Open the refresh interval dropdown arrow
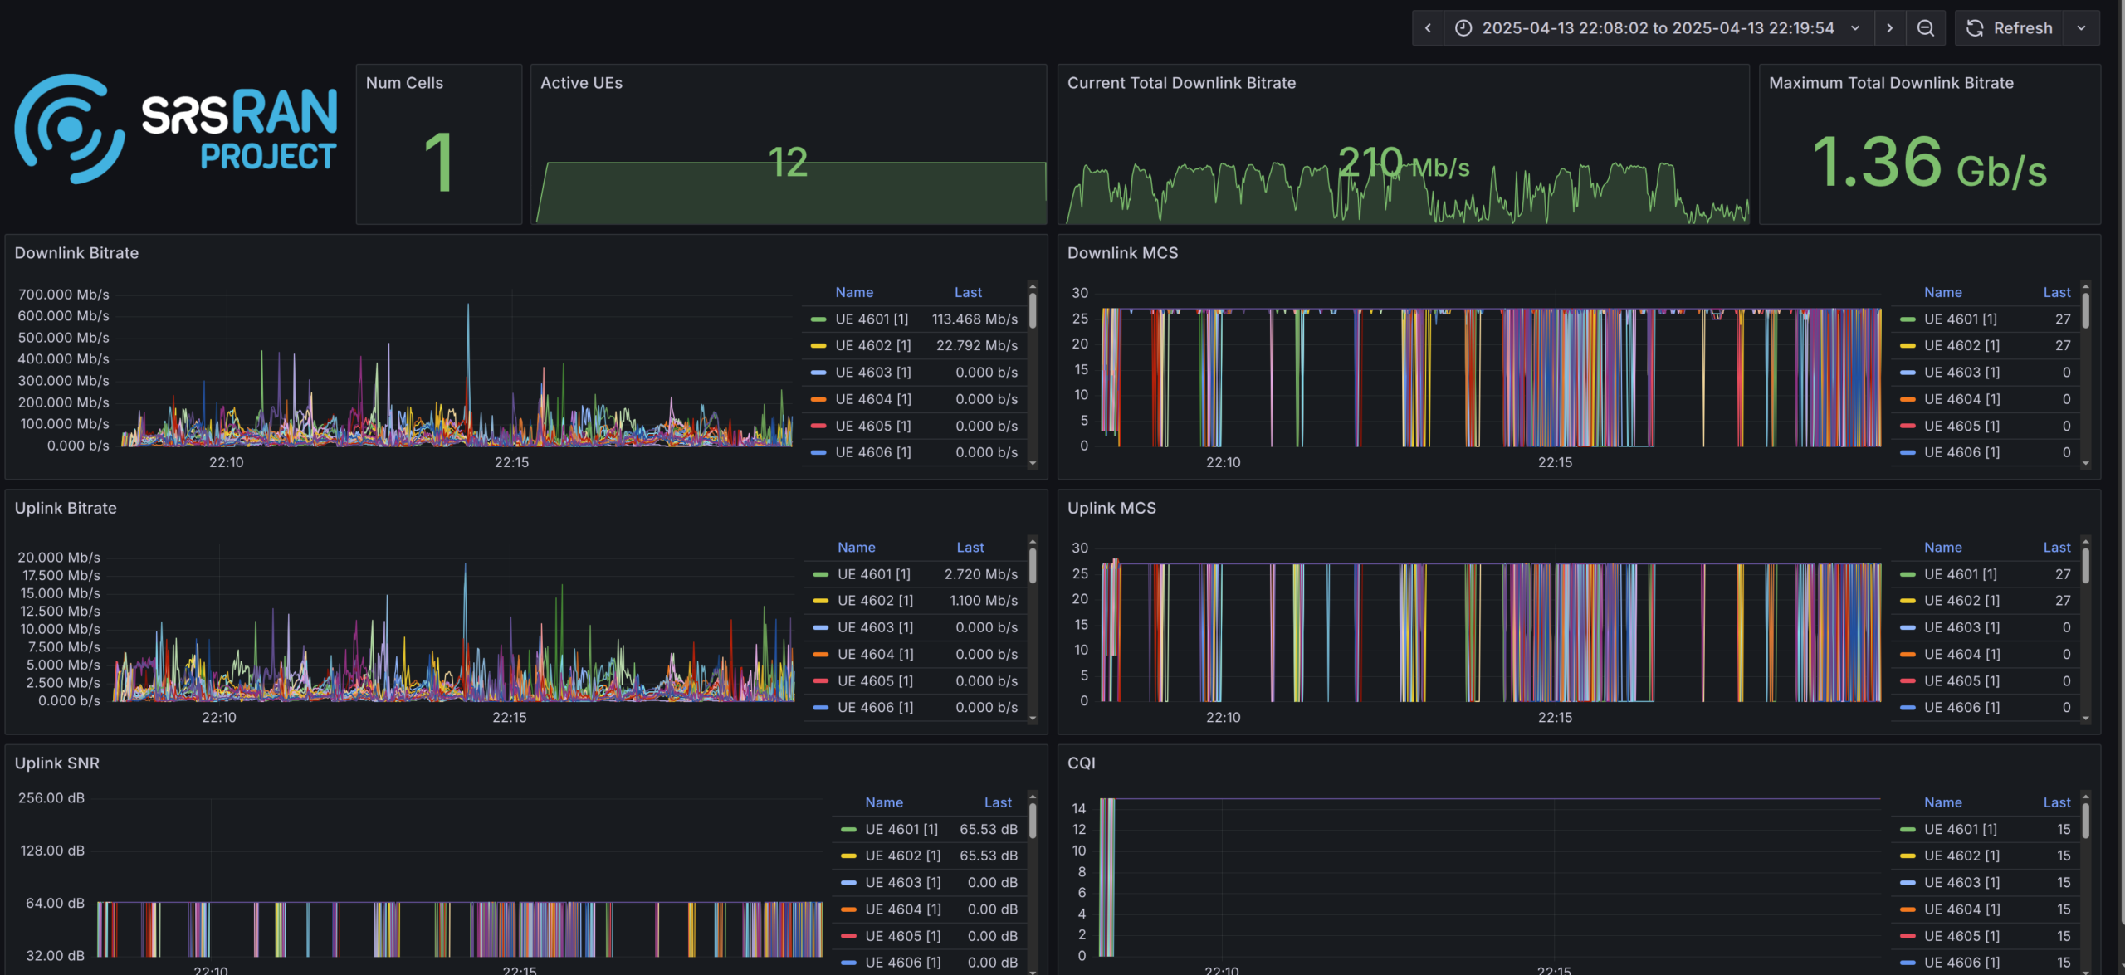The height and width of the screenshot is (975, 2125). pyautogui.click(x=2081, y=28)
